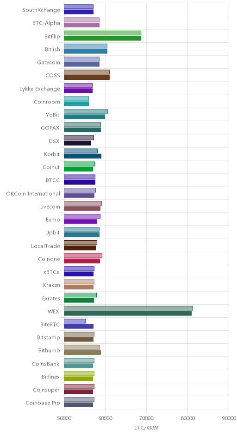Select the Bithumb label

[x=49, y=351]
